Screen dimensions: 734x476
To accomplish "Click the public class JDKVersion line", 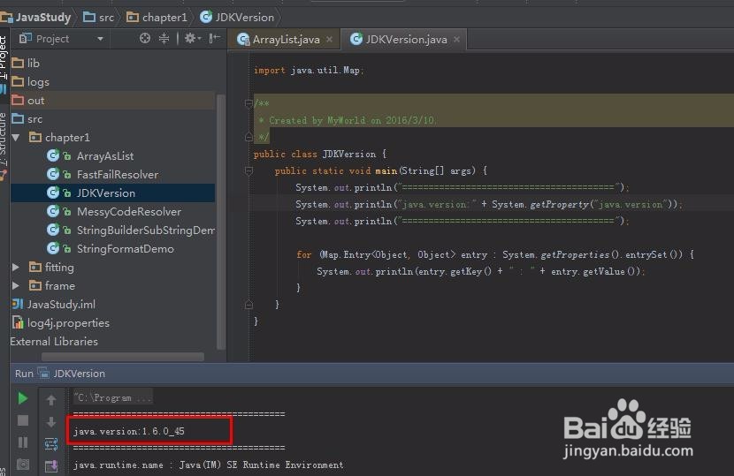I will pos(320,154).
